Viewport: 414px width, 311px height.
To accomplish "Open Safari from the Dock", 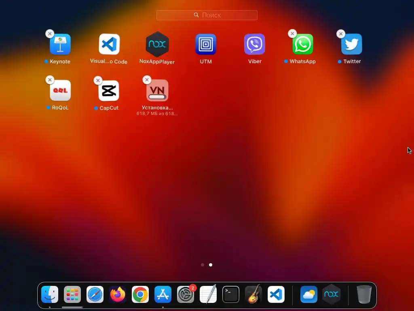I will pyautogui.click(x=95, y=294).
